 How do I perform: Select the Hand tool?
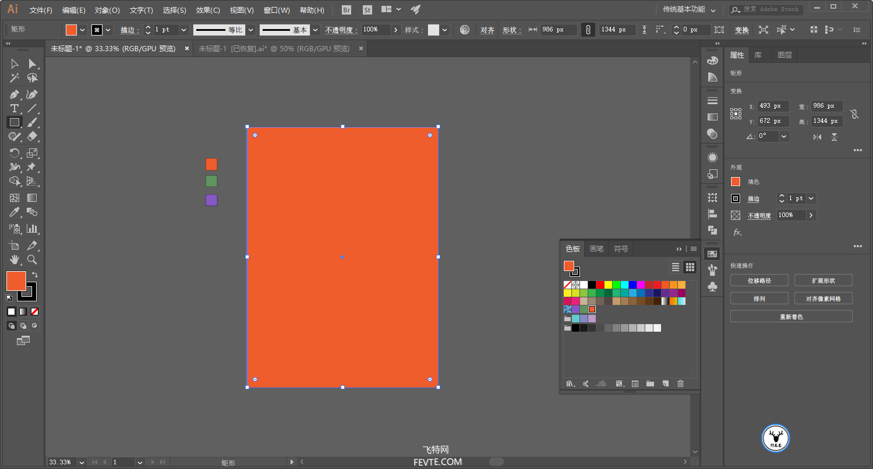click(15, 260)
